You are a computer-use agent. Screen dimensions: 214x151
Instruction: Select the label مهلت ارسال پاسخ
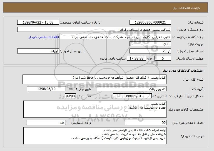(190, 58)
